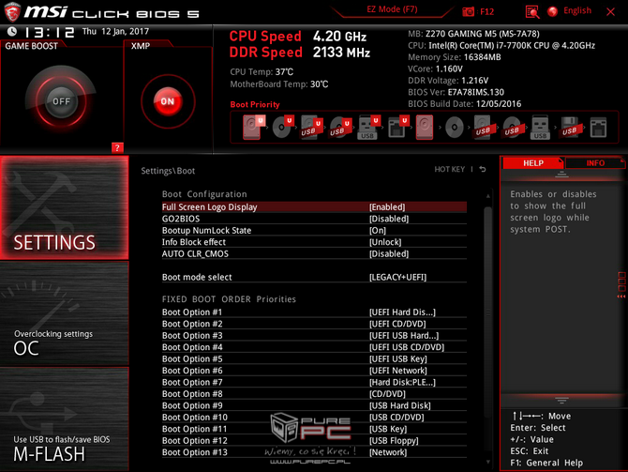Screen dimensions: 628x472
Task: Click the legacy USB key boot icon
Action: 540,127
